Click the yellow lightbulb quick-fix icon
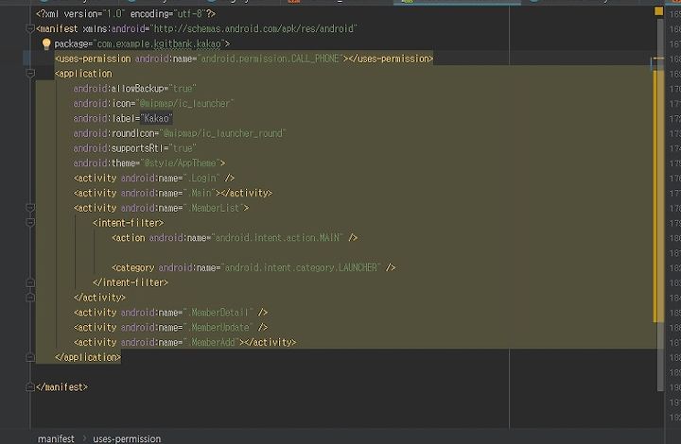This screenshot has width=681, height=444. tap(46, 43)
